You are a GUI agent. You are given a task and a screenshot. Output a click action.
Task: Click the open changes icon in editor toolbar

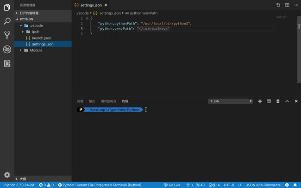(x=278, y=5)
